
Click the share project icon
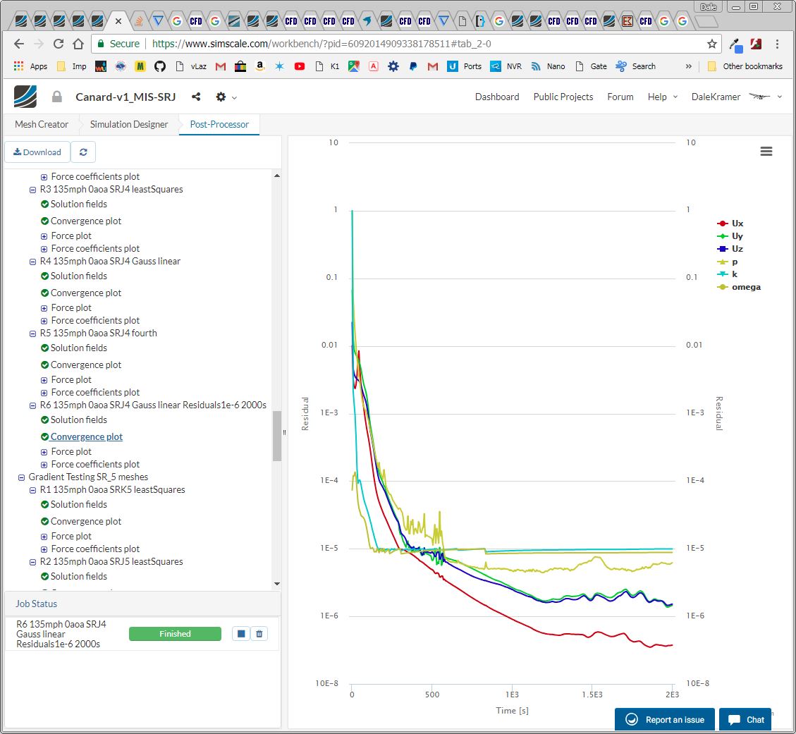(x=196, y=97)
